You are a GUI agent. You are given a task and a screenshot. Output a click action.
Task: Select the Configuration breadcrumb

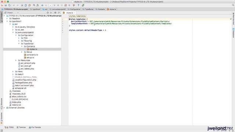pyautogui.click(x=74, y=9)
